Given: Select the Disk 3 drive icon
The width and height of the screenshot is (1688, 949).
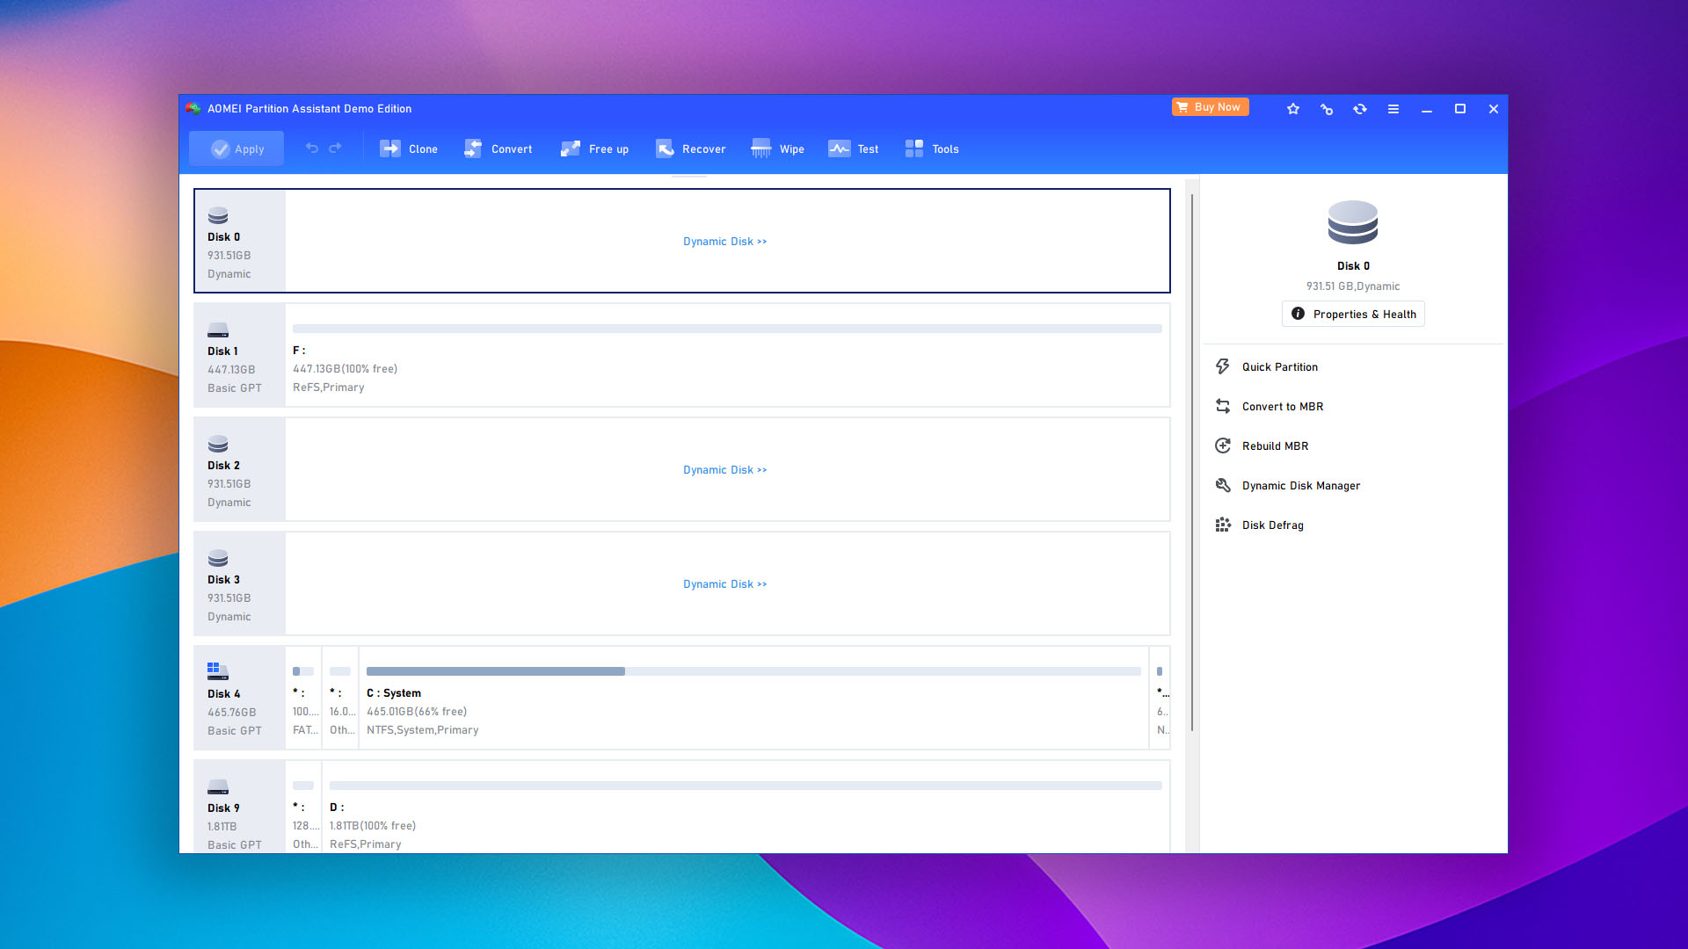Looking at the screenshot, I should pyautogui.click(x=218, y=558).
